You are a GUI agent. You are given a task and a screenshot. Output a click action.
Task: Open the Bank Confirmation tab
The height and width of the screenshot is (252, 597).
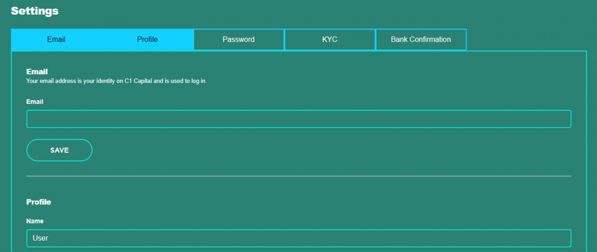coord(420,40)
